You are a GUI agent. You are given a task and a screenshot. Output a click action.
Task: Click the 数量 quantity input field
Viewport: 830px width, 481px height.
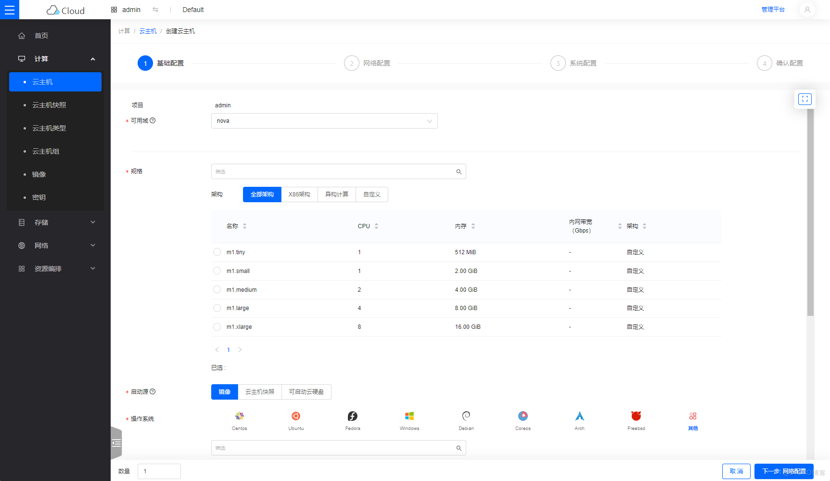tap(159, 471)
